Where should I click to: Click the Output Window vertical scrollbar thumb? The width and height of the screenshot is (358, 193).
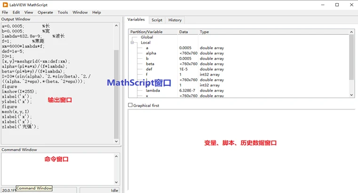click(116, 94)
